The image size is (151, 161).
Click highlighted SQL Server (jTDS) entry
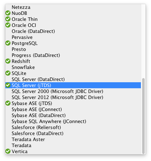[73, 85]
